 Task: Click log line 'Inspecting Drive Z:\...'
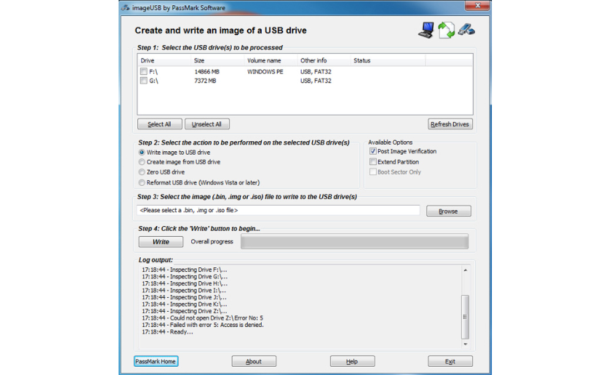184,311
